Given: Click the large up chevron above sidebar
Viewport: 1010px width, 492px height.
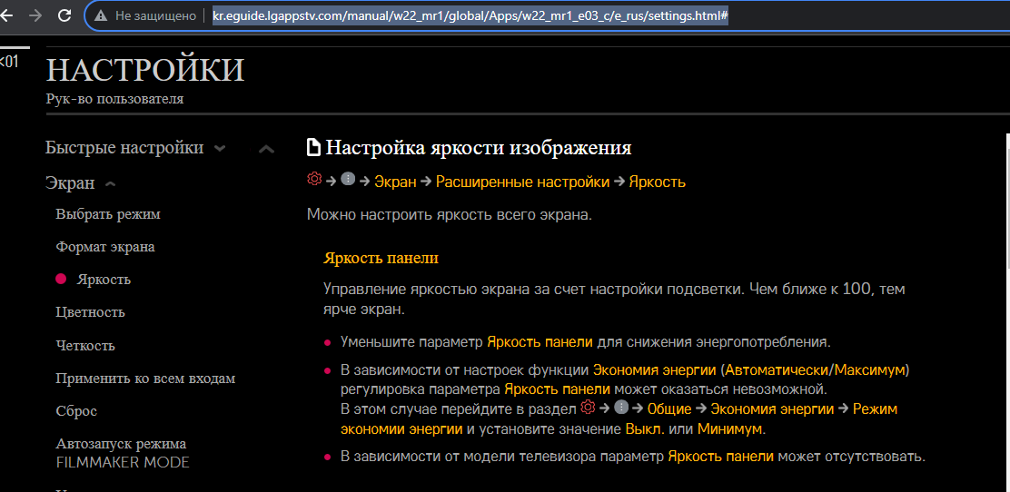Looking at the screenshot, I should point(266,149).
